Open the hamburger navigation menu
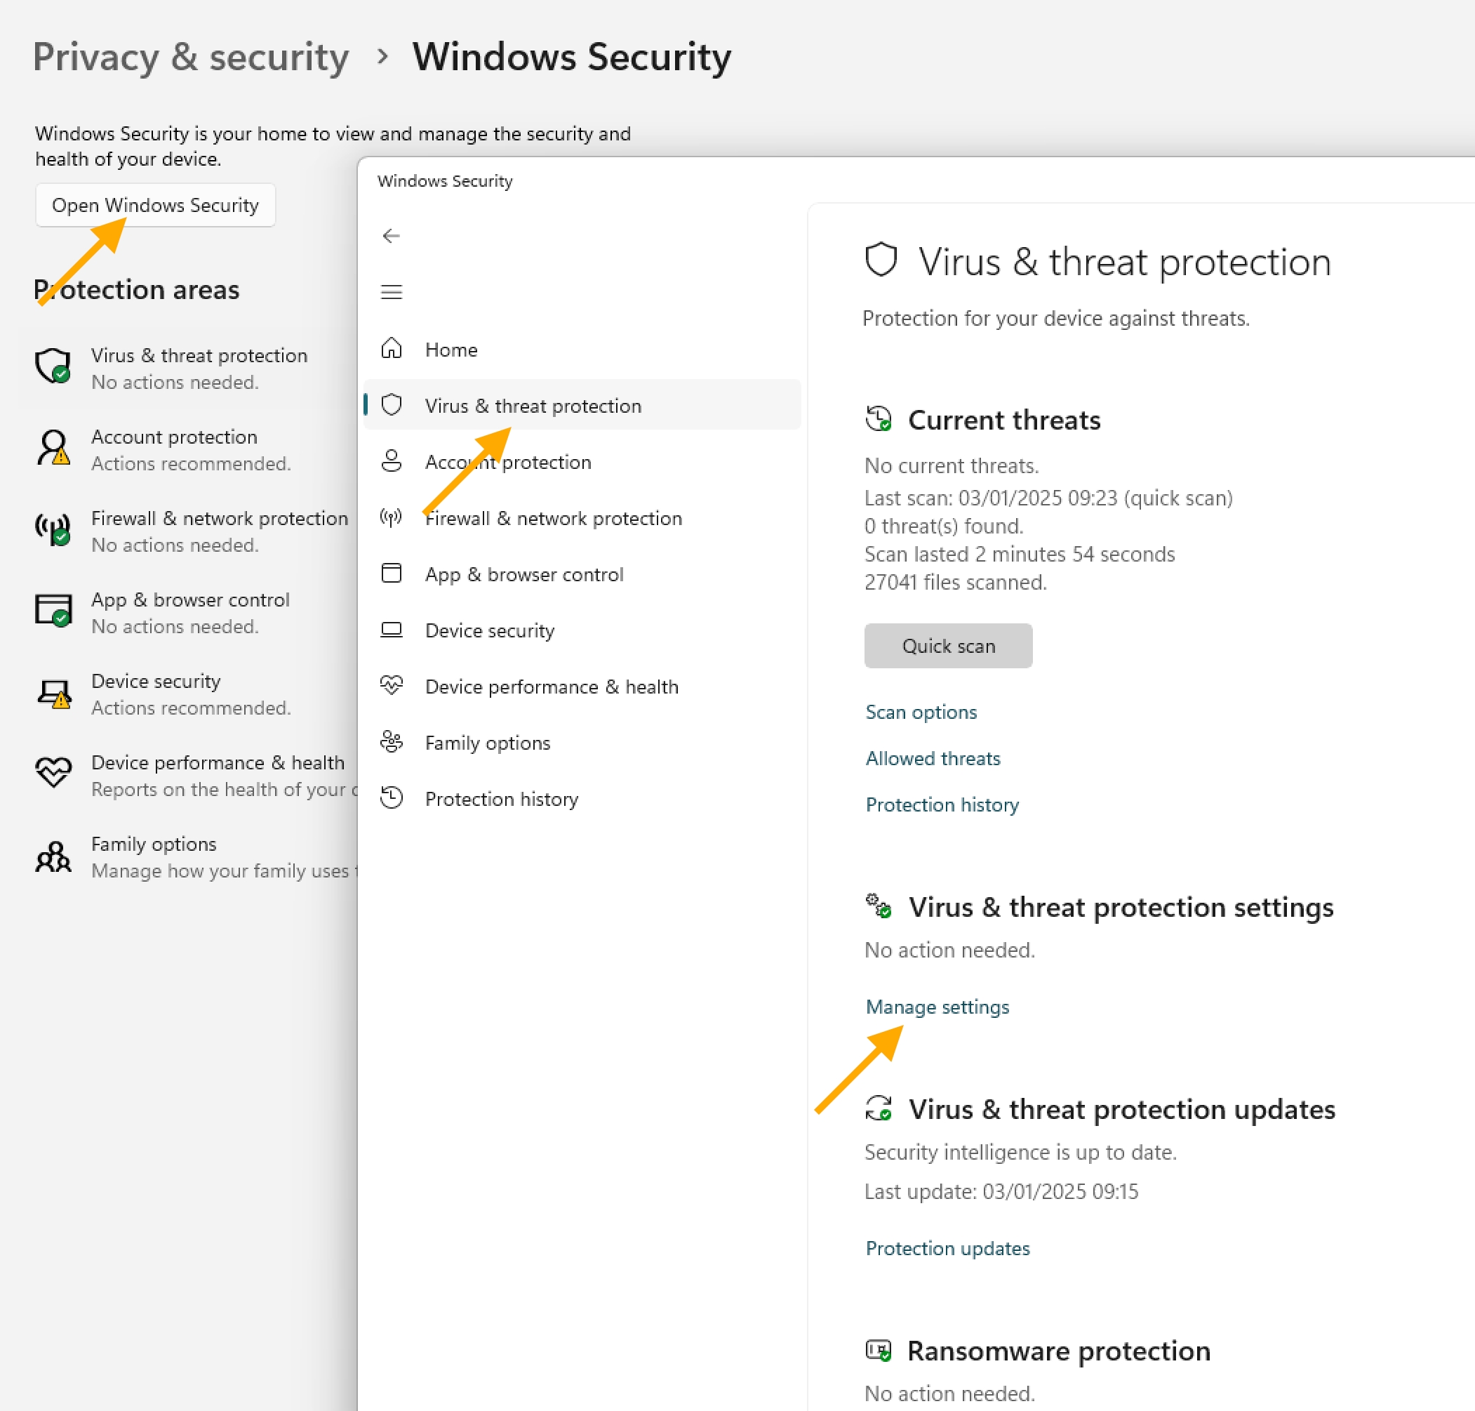The image size is (1475, 1411). coord(391,292)
